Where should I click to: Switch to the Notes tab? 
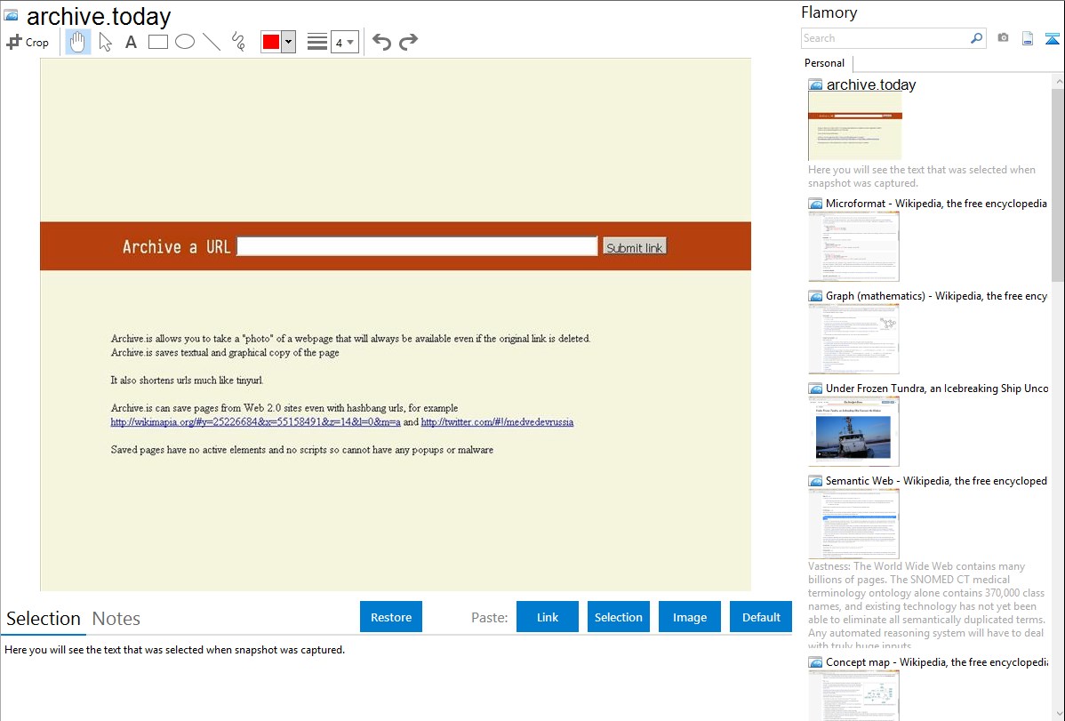point(116,619)
